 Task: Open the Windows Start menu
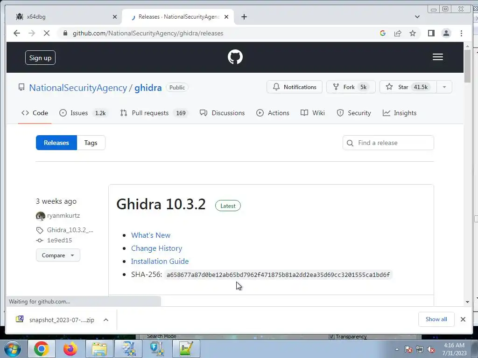[x=12, y=349]
